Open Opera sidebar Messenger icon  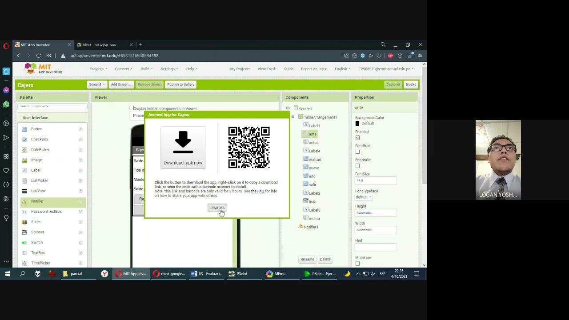click(x=6, y=90)
